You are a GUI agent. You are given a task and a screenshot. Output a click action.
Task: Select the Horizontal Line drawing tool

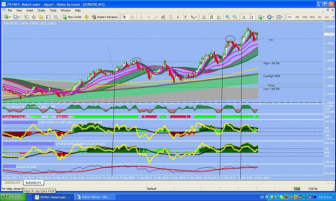tap(148, 17)
